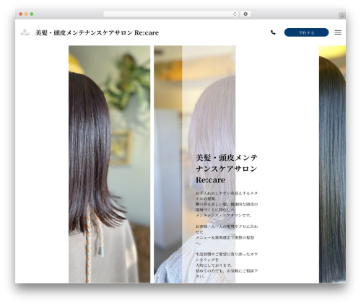Click paragraph starting with お手入れのしやすい
Viewport: 361px width, 305px height.
227,204
